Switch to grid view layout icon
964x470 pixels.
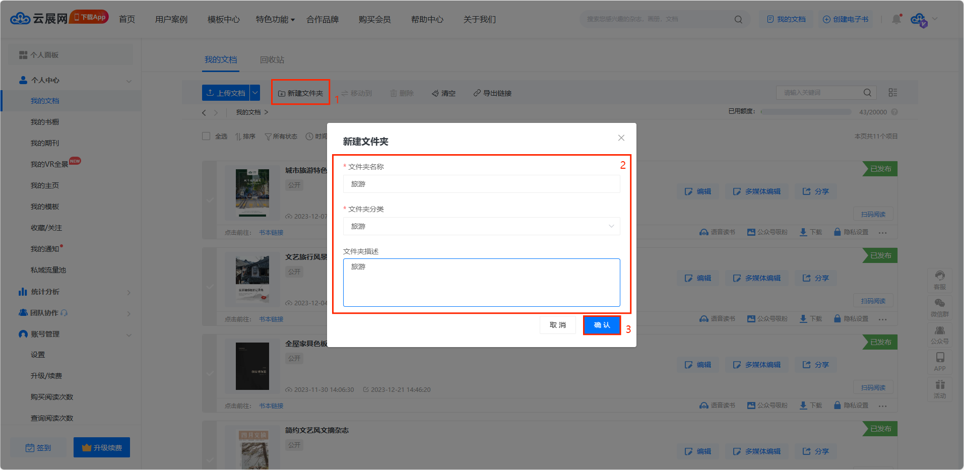(892, 93)
